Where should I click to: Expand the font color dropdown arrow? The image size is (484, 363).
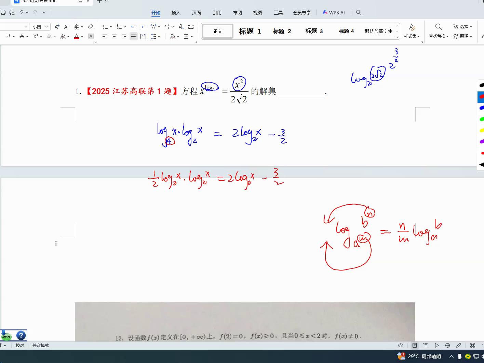82,36
